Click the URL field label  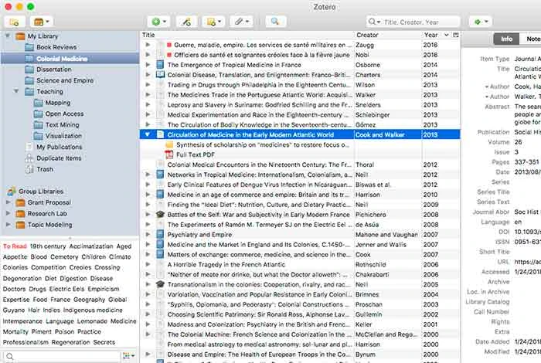click(x=503, y=262)
